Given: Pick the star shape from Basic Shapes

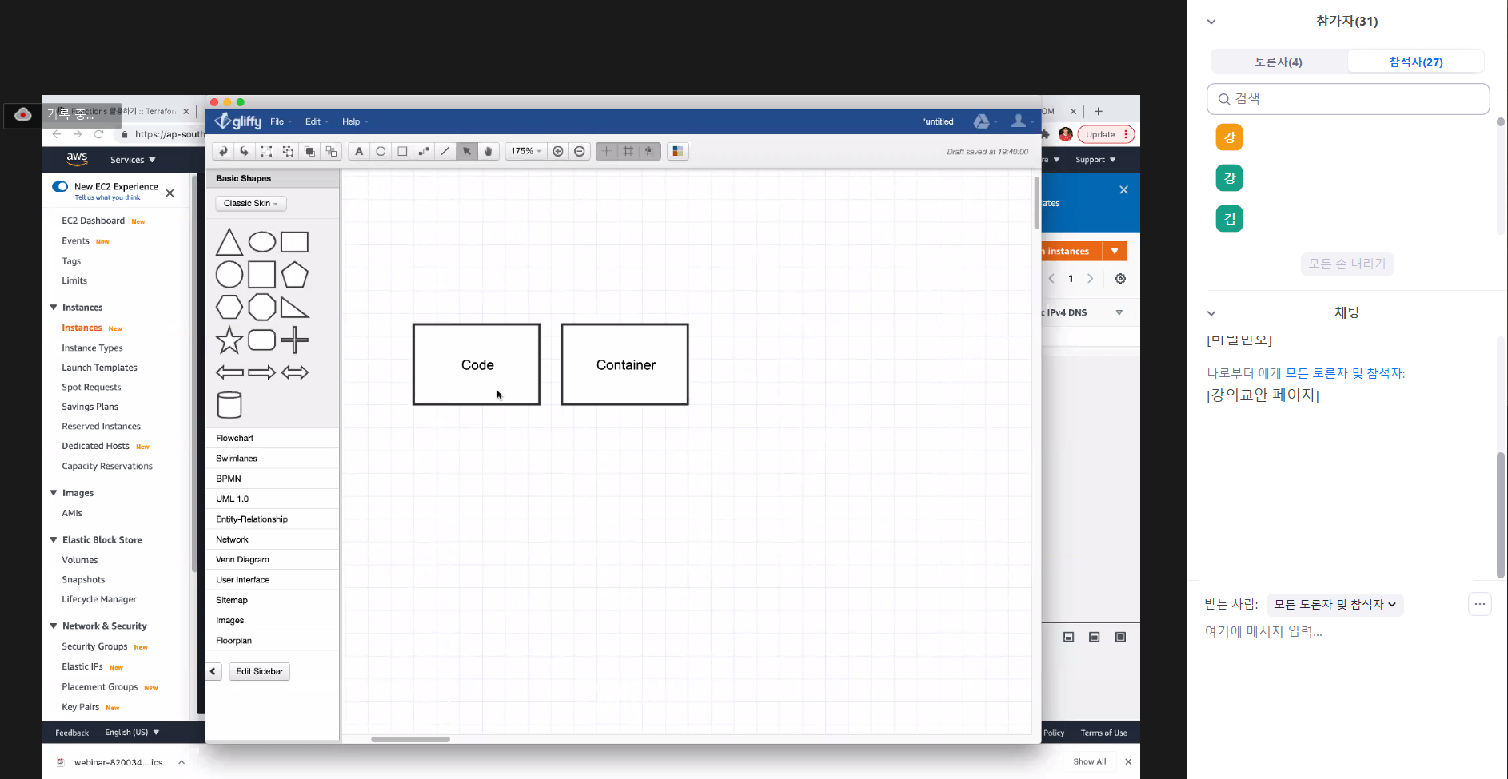Looking at the screenshot, I should [229, 340].
